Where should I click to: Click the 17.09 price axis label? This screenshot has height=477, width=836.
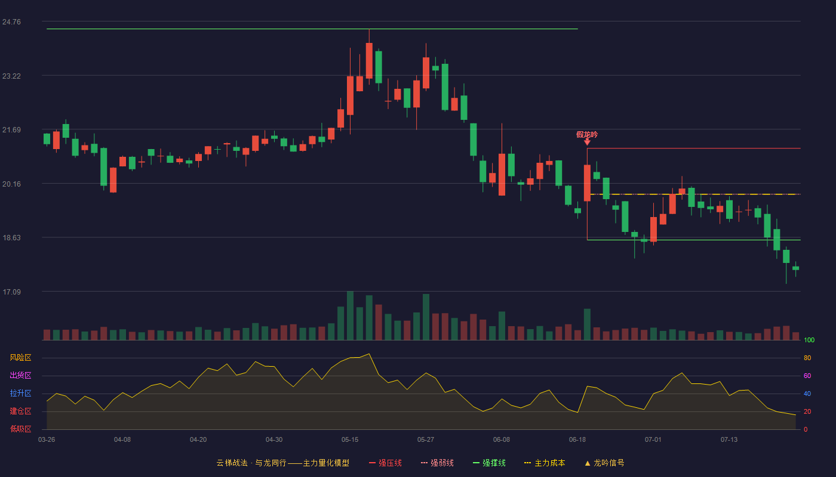pyautogui.click(x=11, y=292)
